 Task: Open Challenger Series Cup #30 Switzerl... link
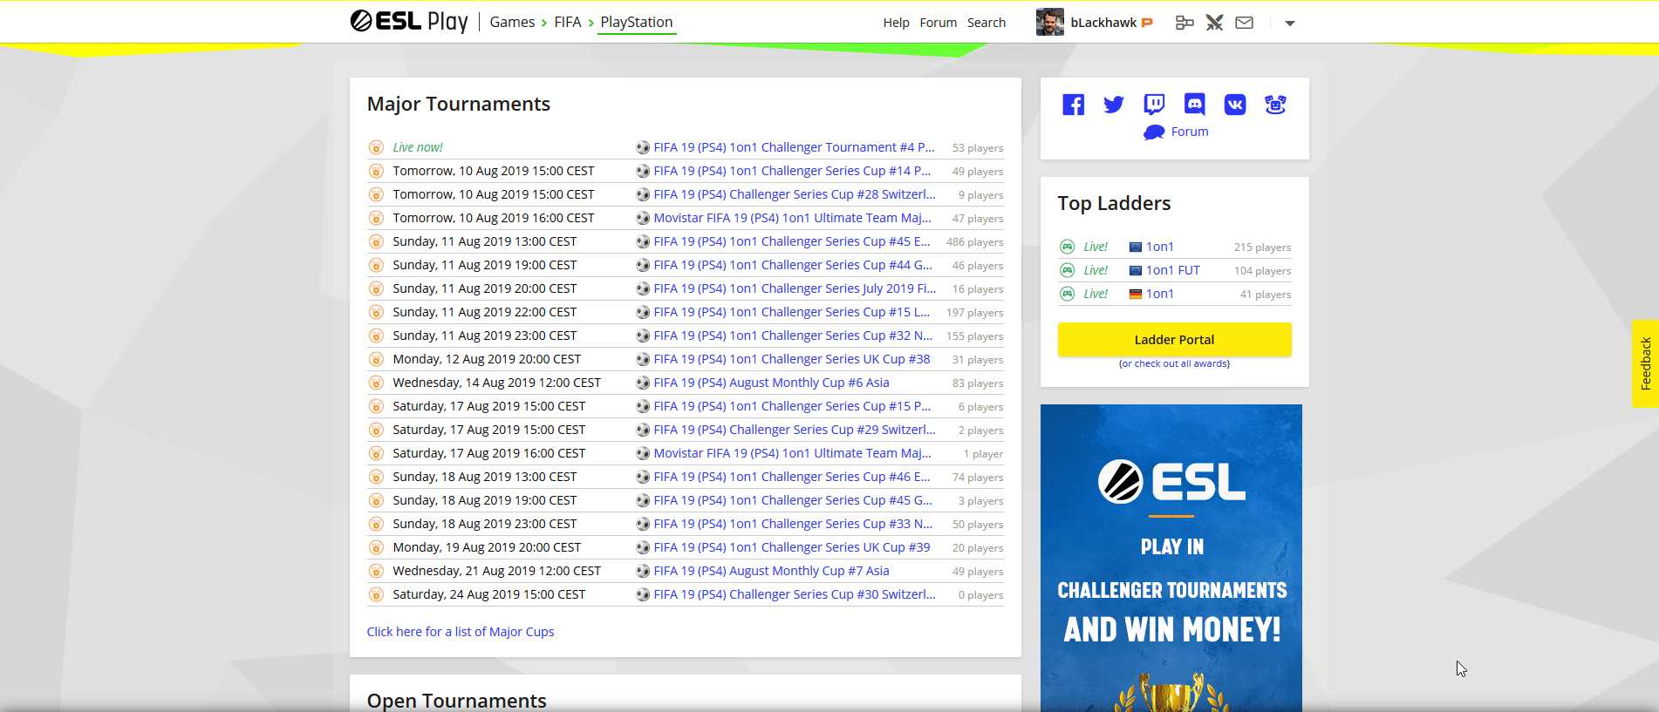[x=795, y=594]
